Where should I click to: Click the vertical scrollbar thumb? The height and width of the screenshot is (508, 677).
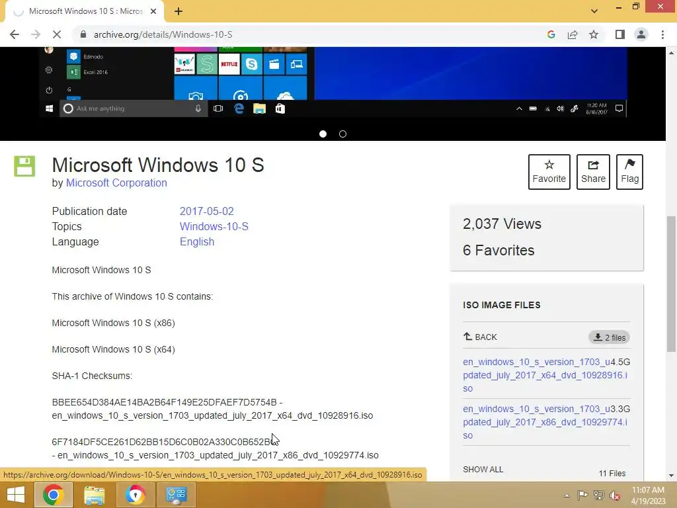click(672, 284)
